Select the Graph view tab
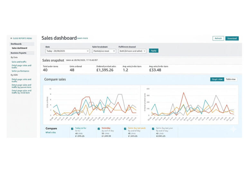 click(217, 79)
